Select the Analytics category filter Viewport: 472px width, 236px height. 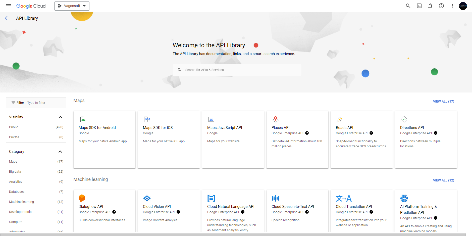point(36,182)
